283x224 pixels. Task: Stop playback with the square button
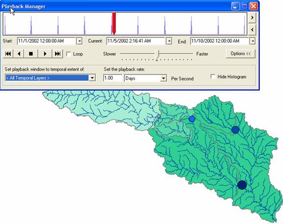point(31,54)
